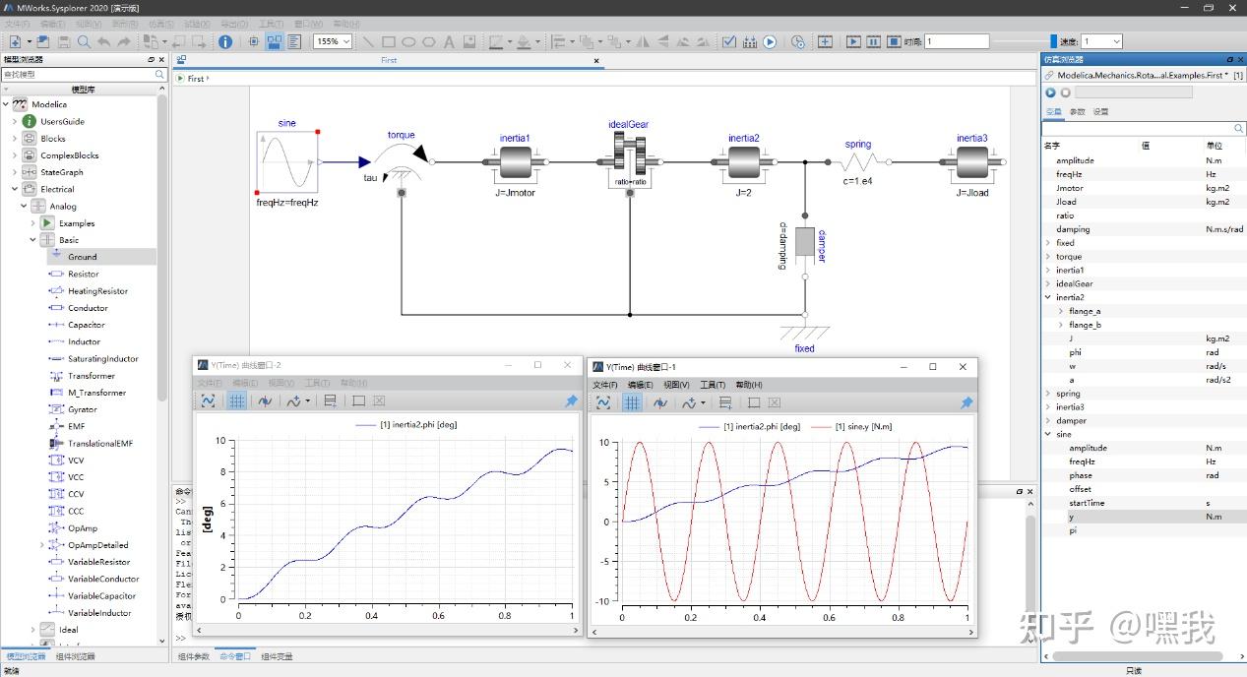Click the idealGear component in the diagram
Screen dimensions: 1247x677
point(629,162)
